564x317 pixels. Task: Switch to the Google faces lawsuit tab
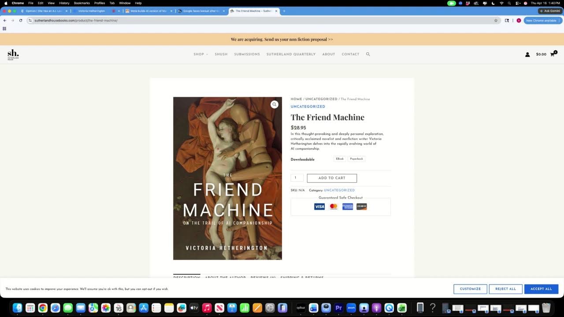[200, 11]
